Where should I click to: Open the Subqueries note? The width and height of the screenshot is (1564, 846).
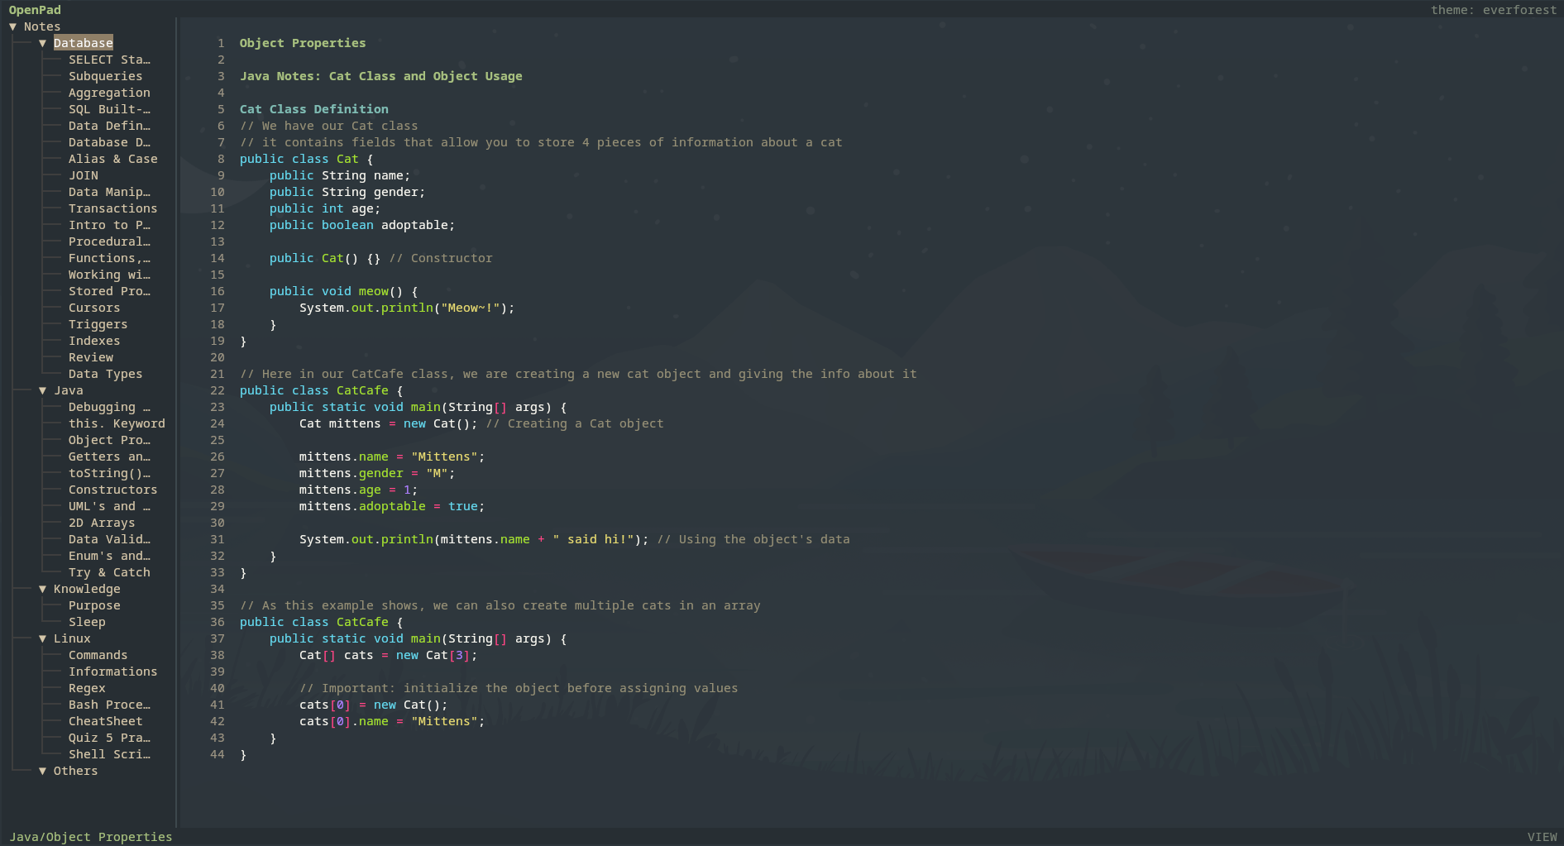105,76
